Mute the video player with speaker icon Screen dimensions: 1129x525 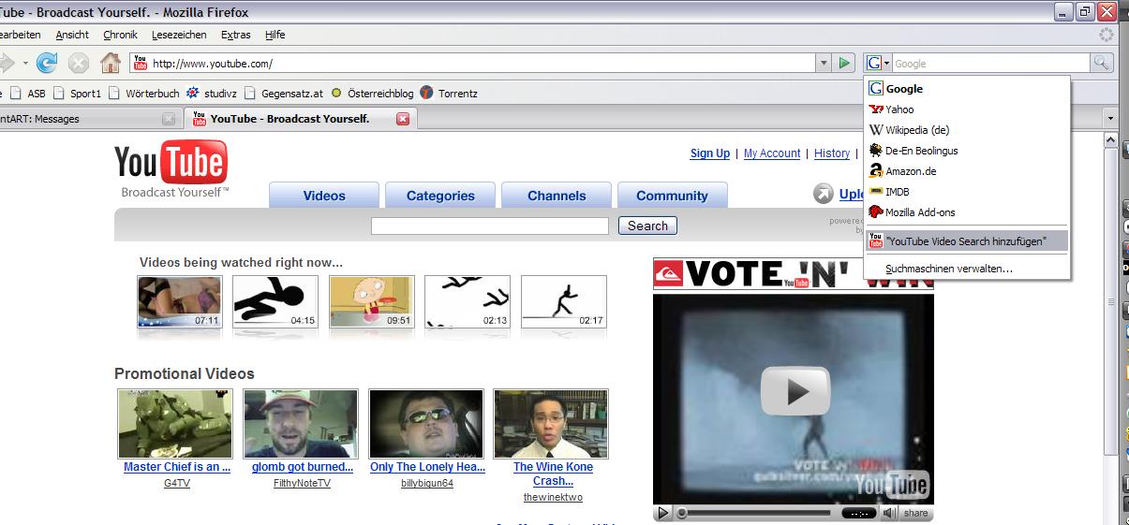[x=890, y=513]
